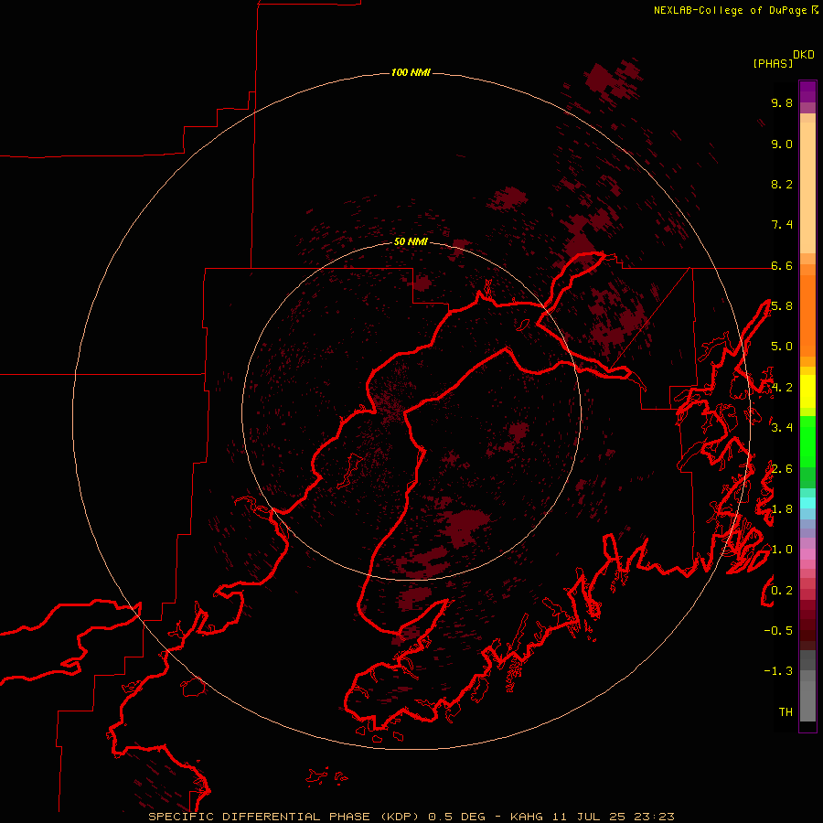This screenshot has width=823, height=823.
Task: Click the 5.8 value on the legend
Action: click(x=782, y=306)
